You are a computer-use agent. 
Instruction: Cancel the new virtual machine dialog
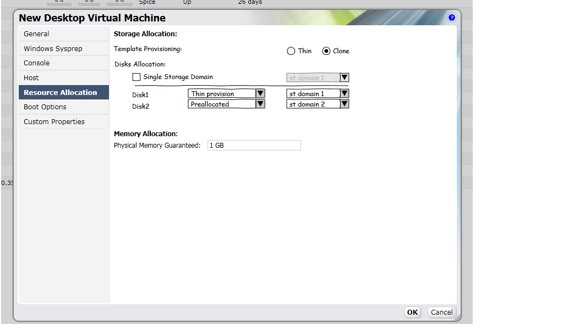[x=441, y=312]
